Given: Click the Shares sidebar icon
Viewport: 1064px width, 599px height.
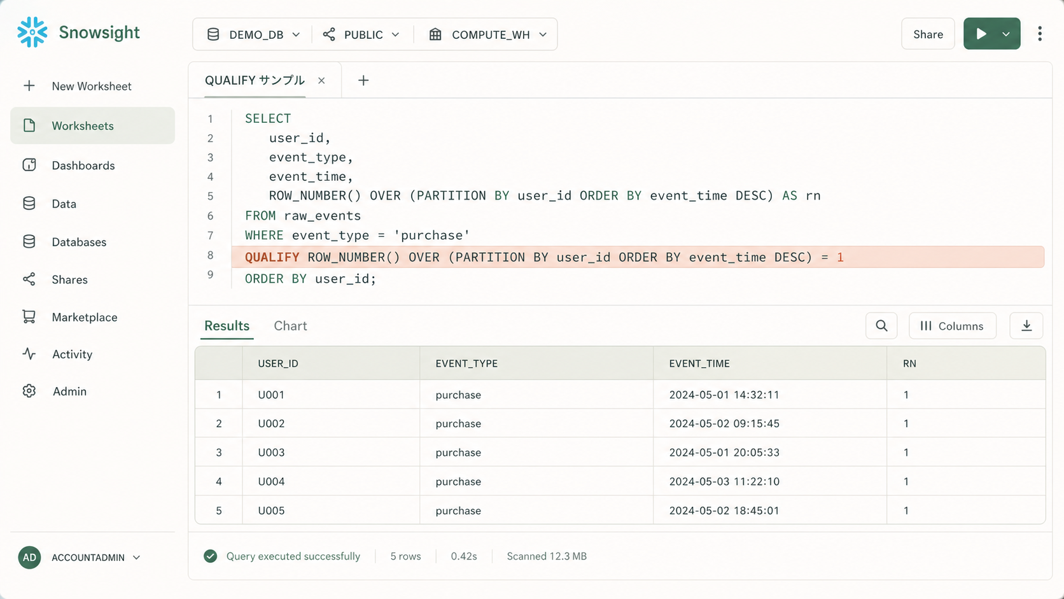Looking at the screenshot, I should point(29,279).
